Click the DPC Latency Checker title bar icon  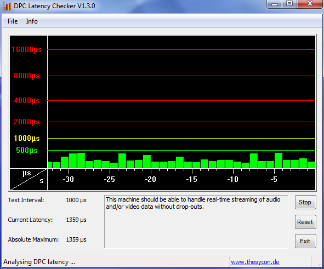click(x=7, y=6)
